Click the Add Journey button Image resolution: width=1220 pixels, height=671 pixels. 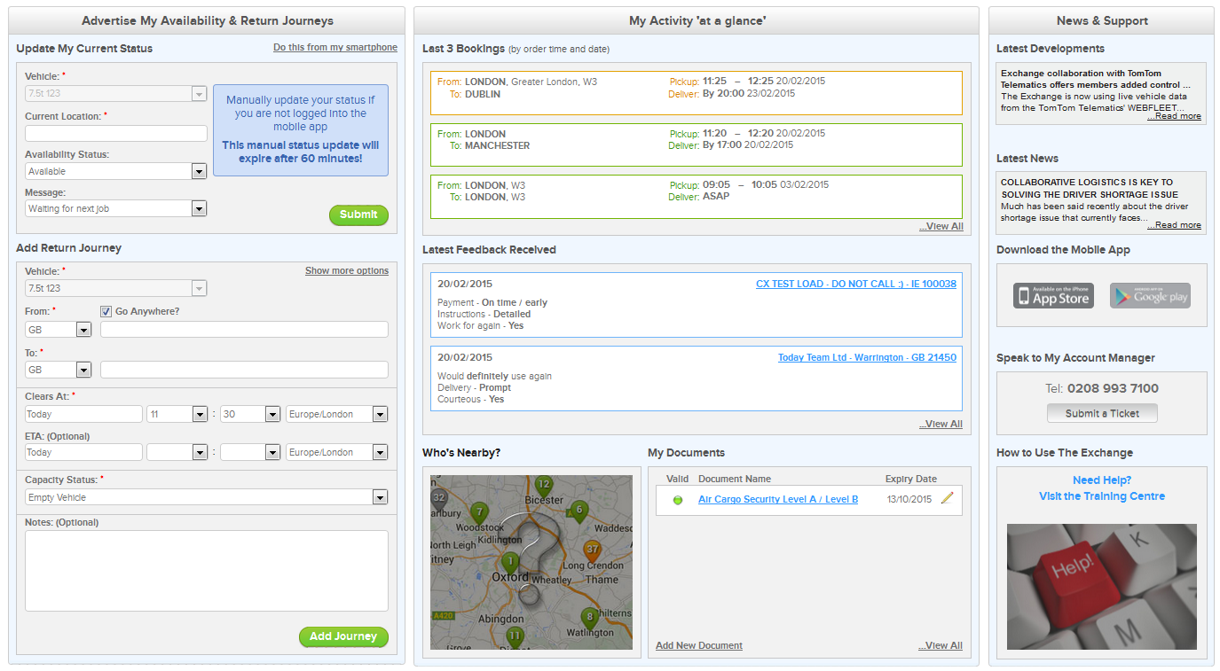[x=343, y=636]
